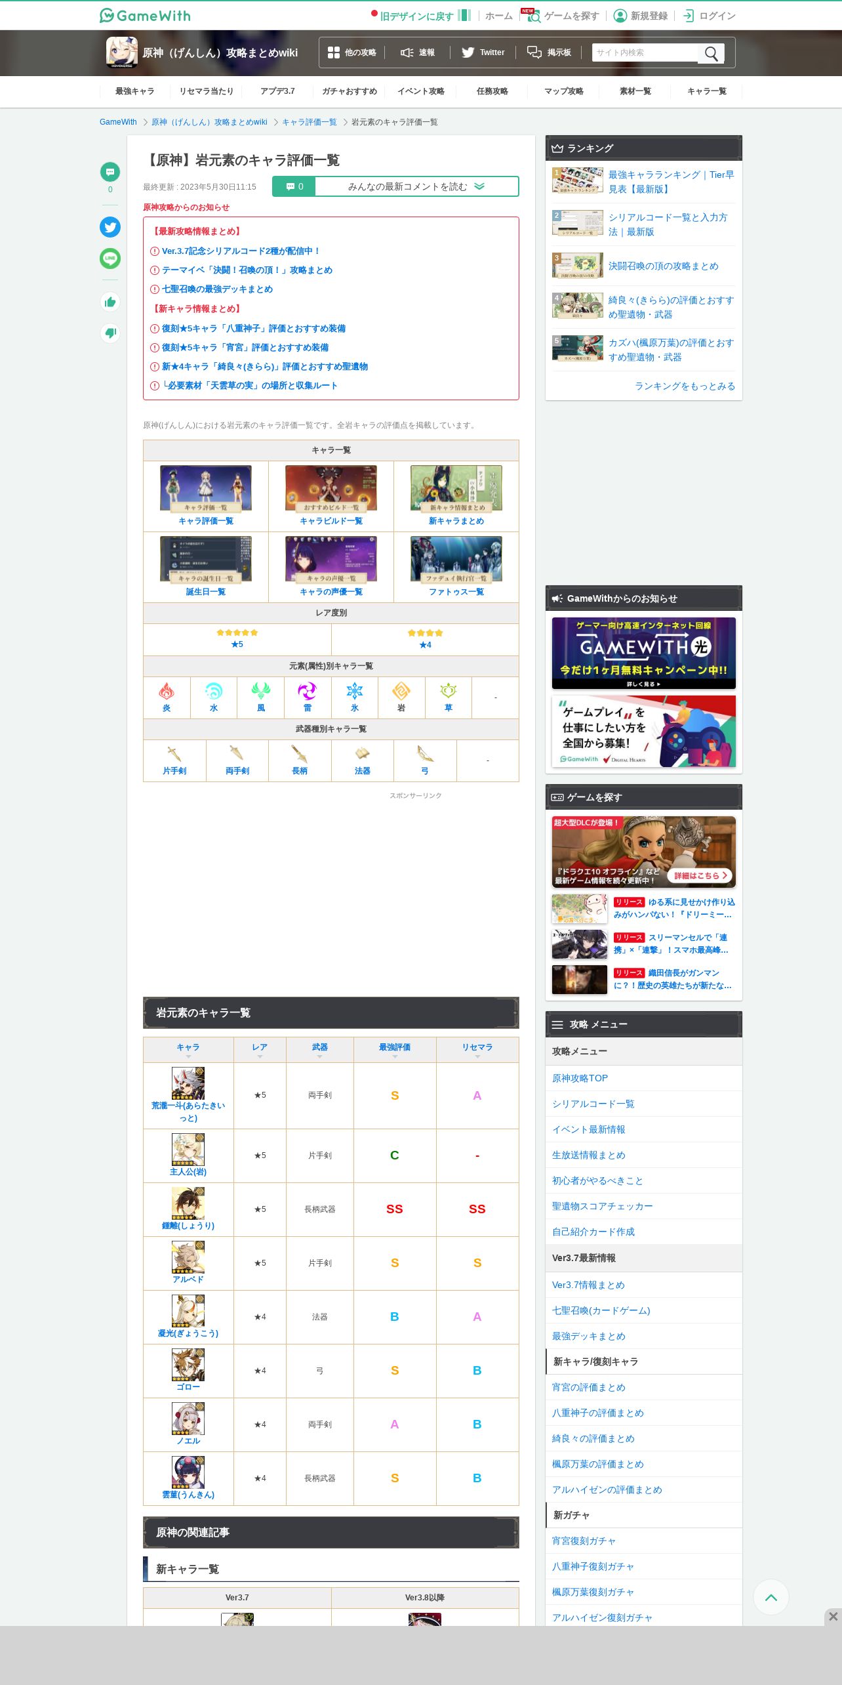Click 掲示板 in header bar

point(550,52)
